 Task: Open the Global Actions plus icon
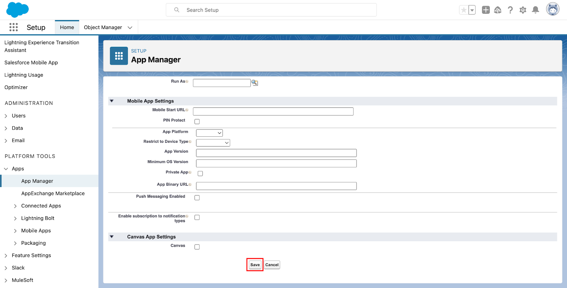click(486, 10)
